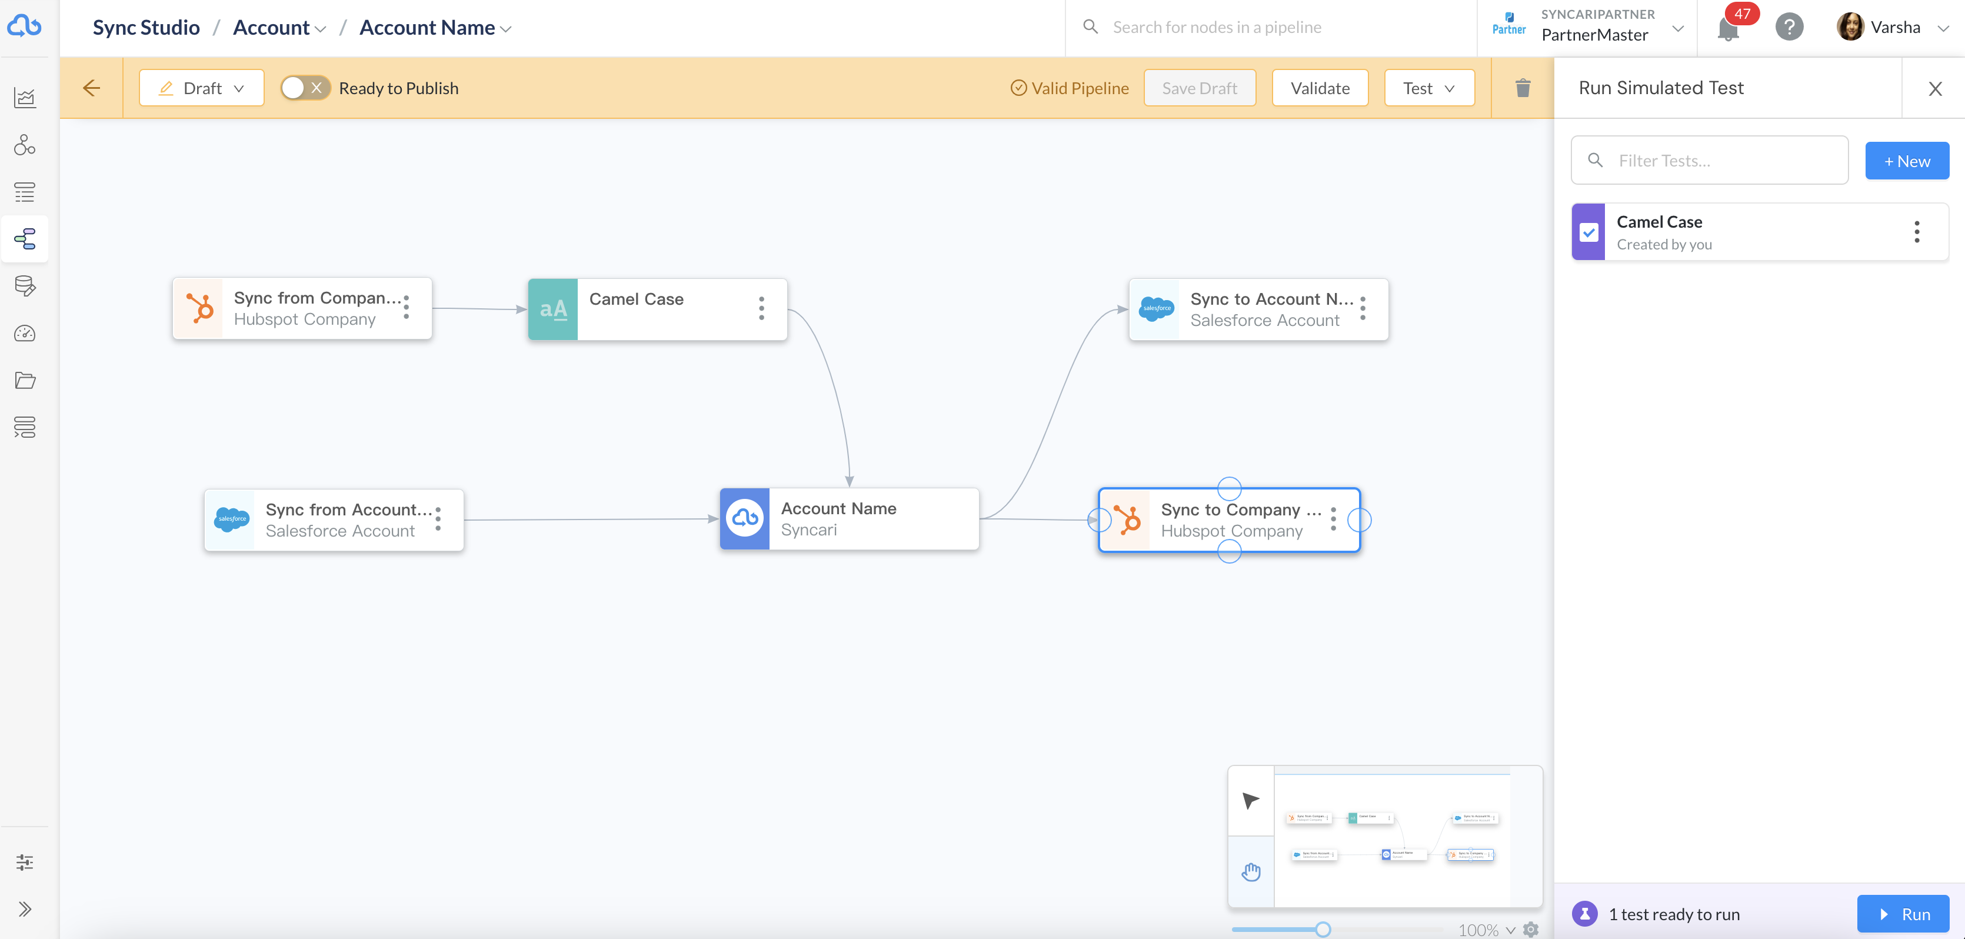
Task: Open the list lines sidebar icon
Action: pos(24,192)
